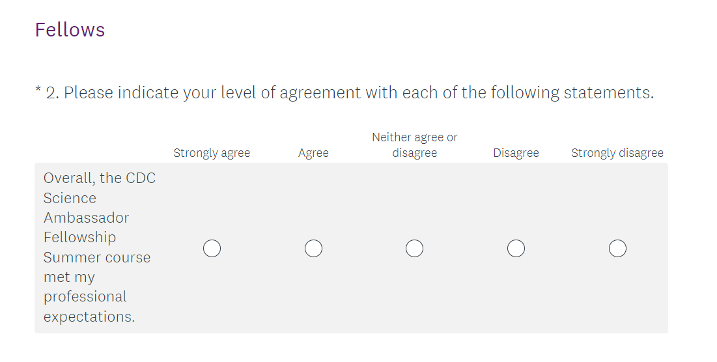Click the Strongly disagree column header
The image size is (717, 362).
click(617, 153)
